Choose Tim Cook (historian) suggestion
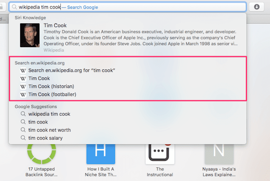This screenshot has height=181, width=270. tap(128, 86)
